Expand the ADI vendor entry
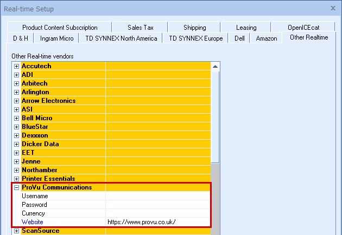Viewport: 342px width, 235px height. point(16,75)
